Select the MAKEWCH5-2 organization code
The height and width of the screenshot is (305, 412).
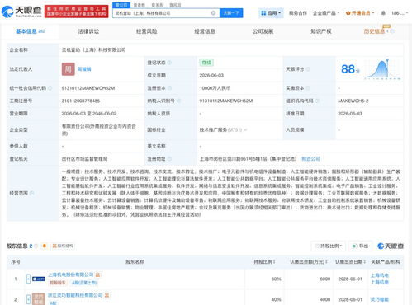[x=353, y=101]
